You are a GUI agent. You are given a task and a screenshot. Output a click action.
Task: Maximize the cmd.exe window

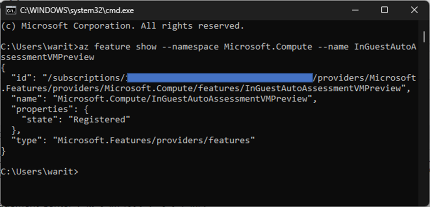(x=385, y=10)
